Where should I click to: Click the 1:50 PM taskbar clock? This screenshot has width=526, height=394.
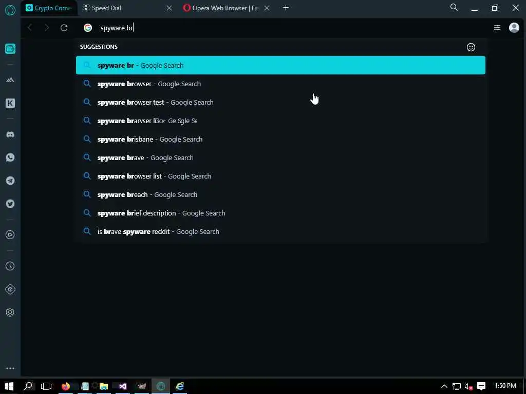click(505, 386)
